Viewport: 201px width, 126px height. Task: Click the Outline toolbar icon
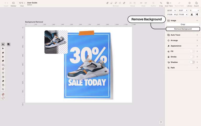153,3
